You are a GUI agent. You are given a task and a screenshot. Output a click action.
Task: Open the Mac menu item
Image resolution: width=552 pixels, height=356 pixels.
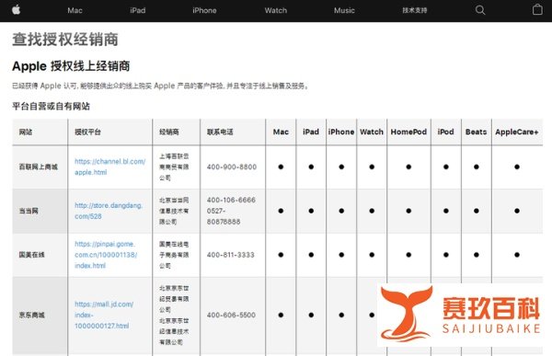coord(75,10)
